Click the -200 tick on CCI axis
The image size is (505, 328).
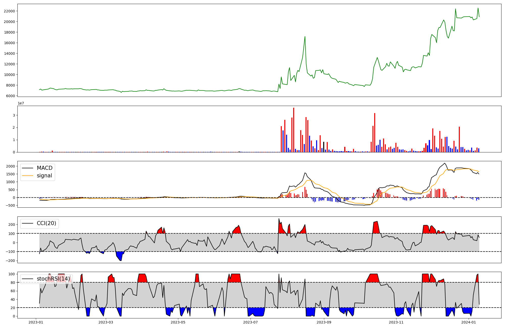pyautogui.click(x=10, y=261)
